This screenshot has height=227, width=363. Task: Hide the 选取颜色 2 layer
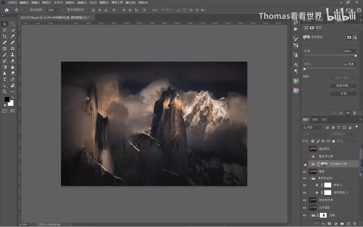305,192
